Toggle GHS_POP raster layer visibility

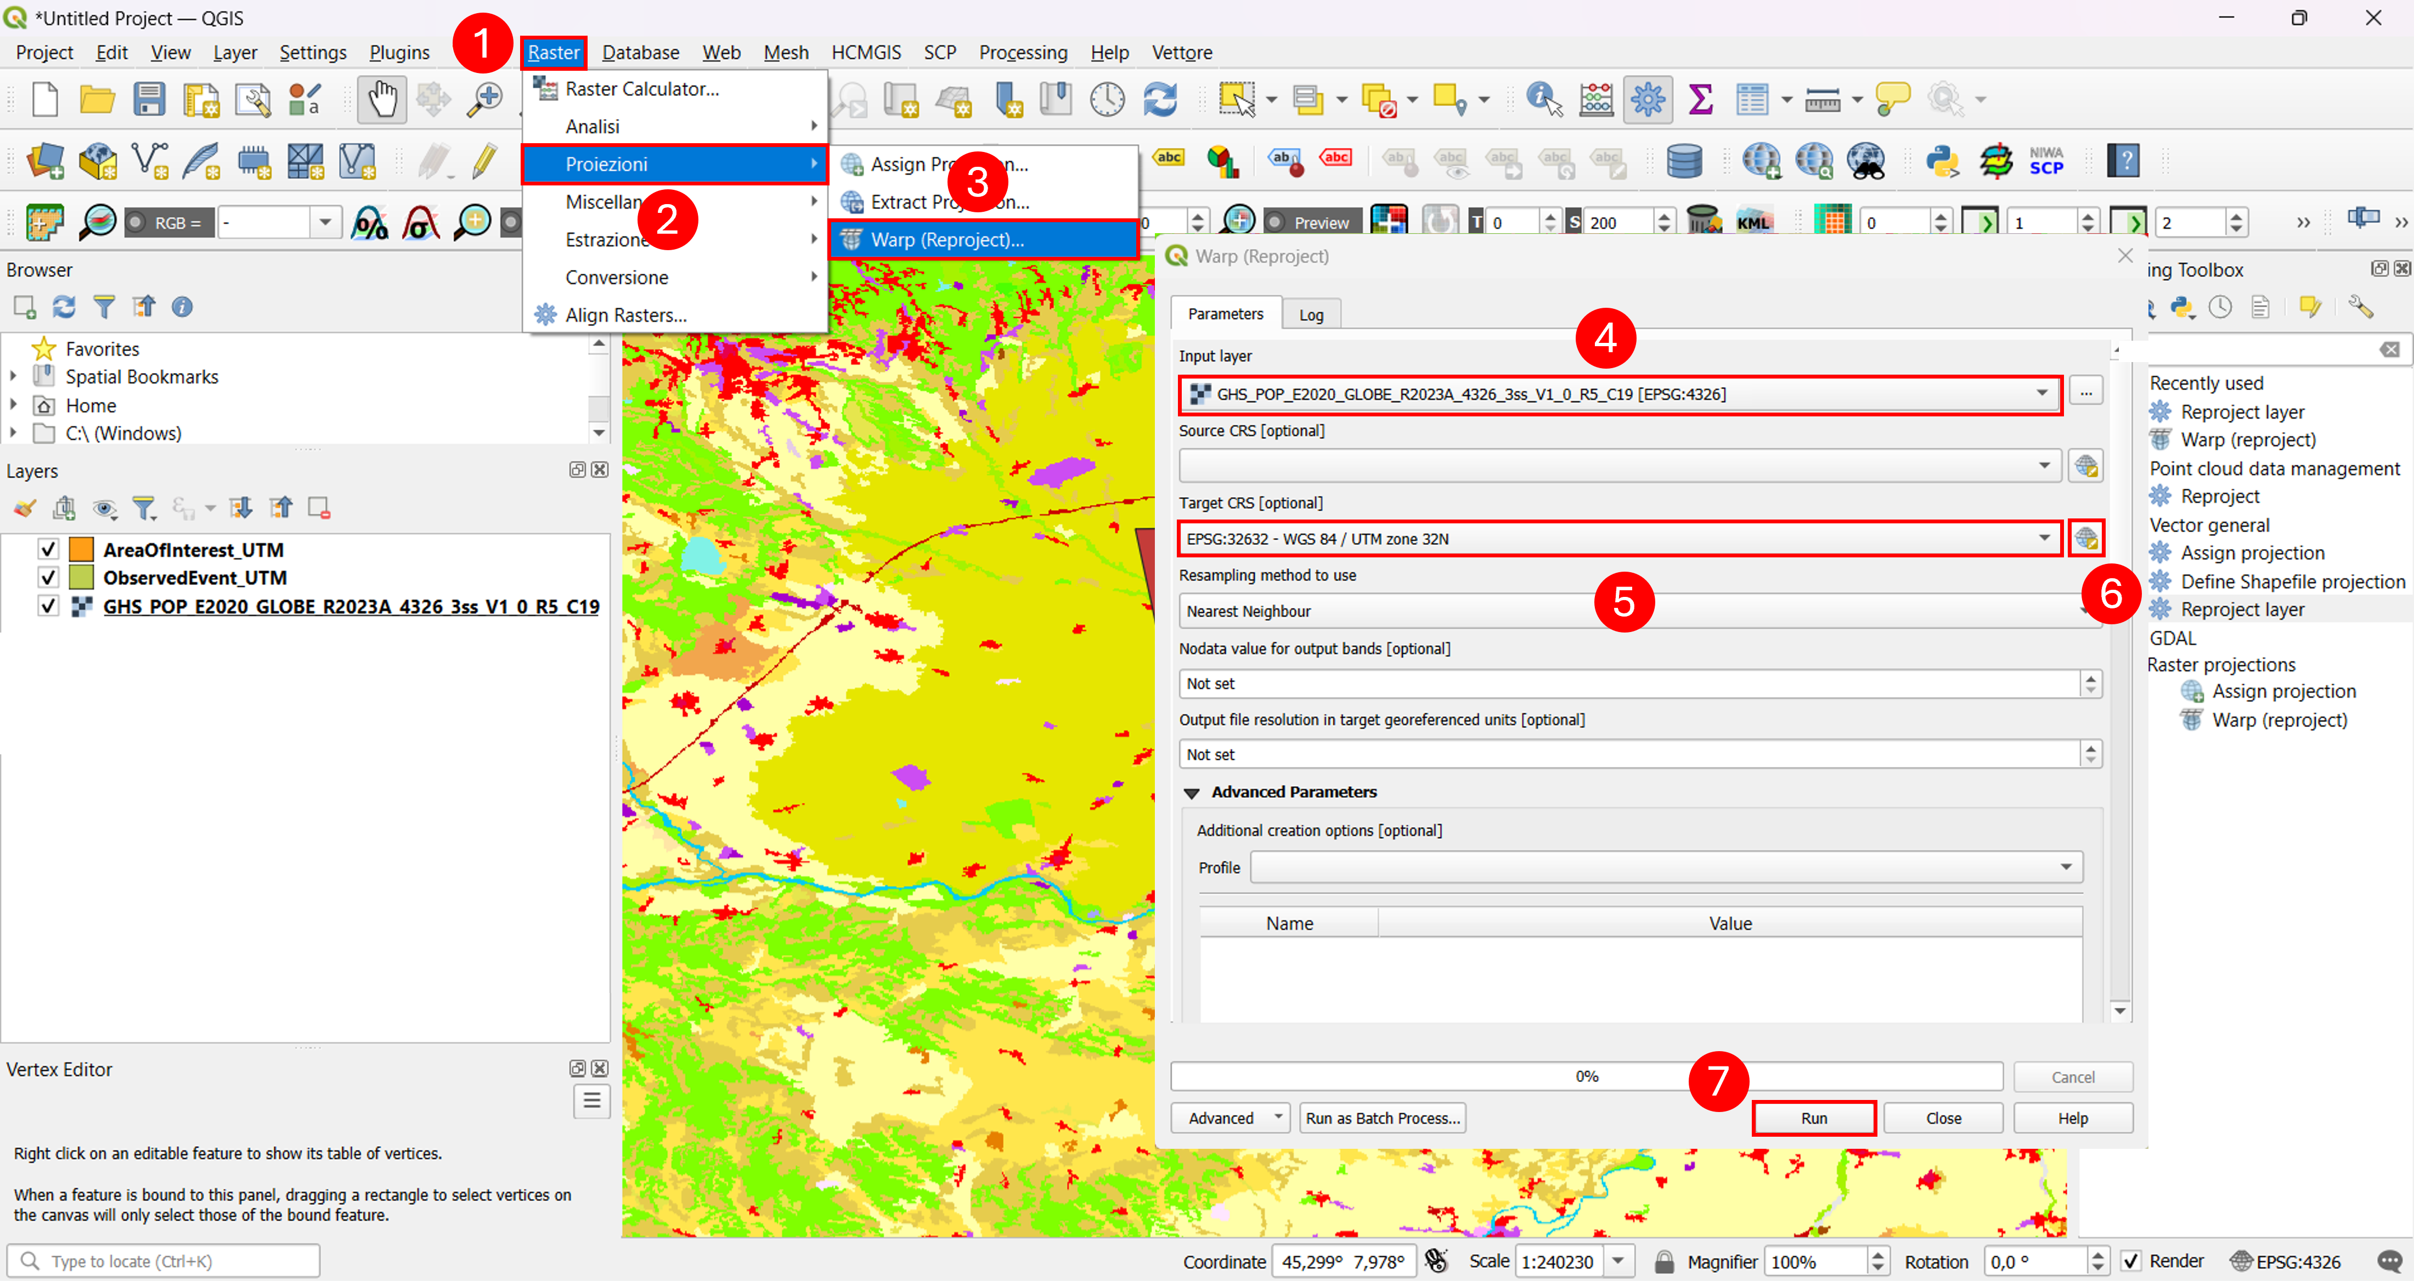[48, 606]
